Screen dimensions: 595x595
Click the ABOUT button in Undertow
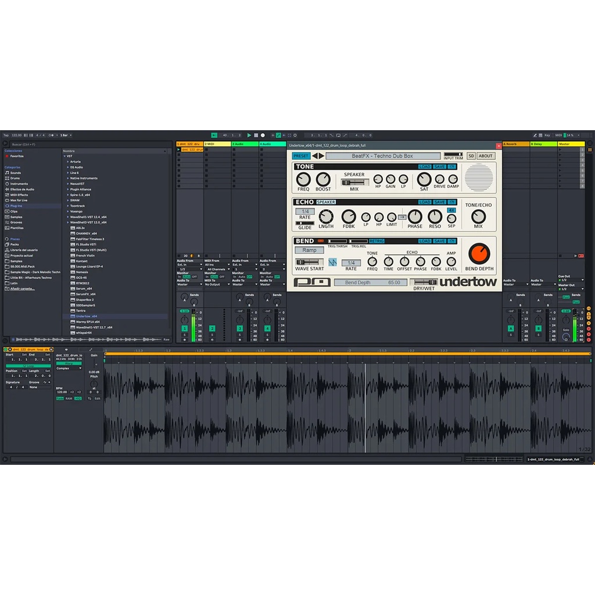point(486,156)
